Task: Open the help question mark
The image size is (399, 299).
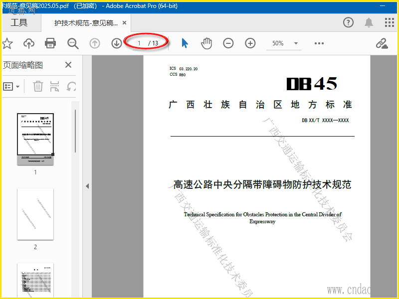Action: point(348,22)
